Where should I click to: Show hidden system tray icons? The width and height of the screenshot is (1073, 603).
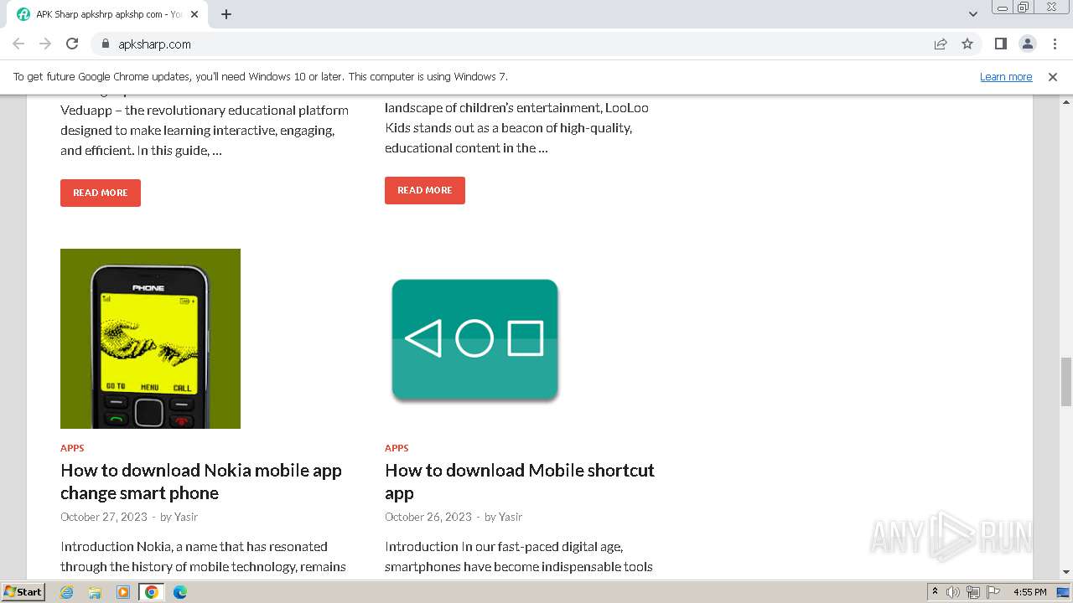coord(936,592)
